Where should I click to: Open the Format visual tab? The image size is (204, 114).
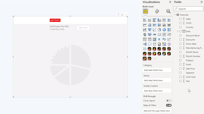(x=157, y=11)
